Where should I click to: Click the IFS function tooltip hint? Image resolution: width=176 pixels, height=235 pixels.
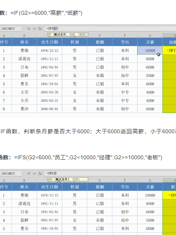click(68, 179)
